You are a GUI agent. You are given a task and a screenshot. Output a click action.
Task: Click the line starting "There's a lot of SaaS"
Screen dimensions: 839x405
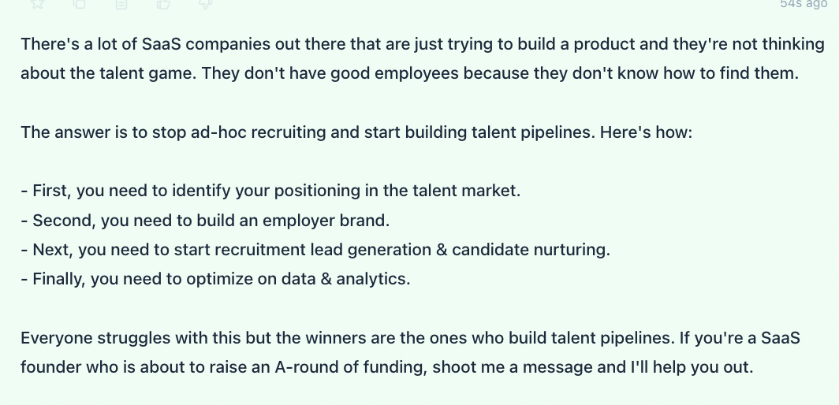(x=423, y=44)
